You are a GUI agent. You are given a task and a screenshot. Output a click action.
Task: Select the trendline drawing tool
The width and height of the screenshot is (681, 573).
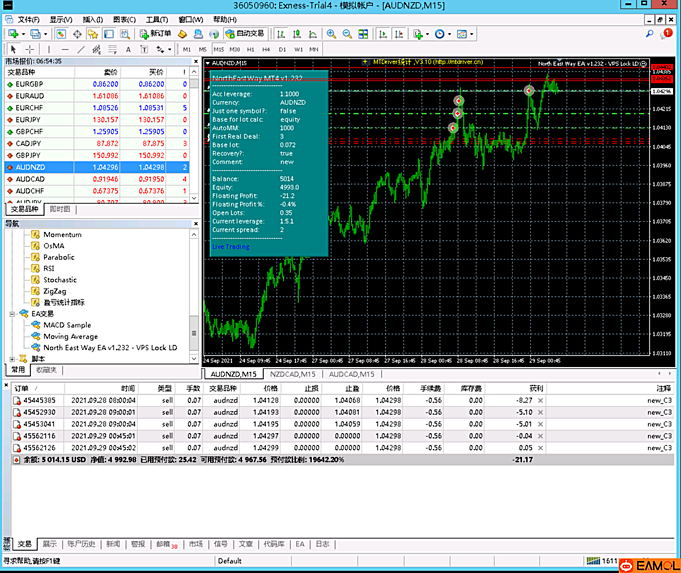click(80, 49)
